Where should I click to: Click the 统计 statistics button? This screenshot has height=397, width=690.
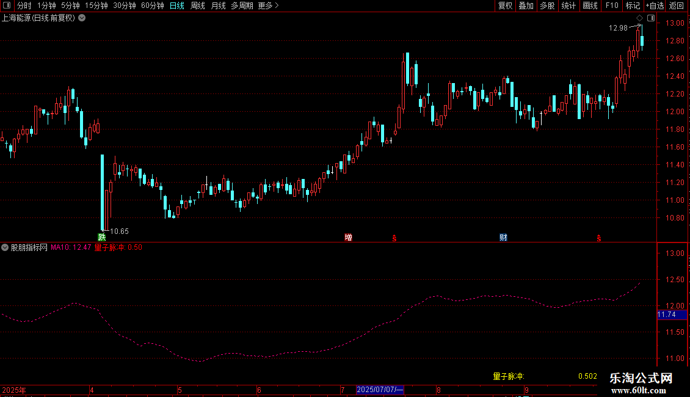[x=568, y=5]
